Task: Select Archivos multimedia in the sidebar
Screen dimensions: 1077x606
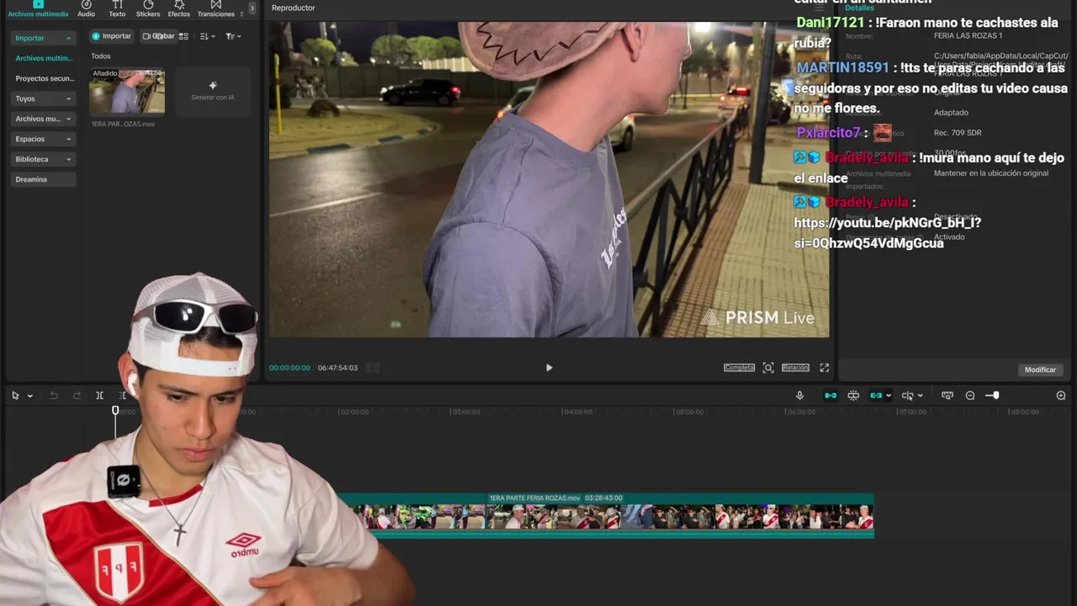Action: 44,58
